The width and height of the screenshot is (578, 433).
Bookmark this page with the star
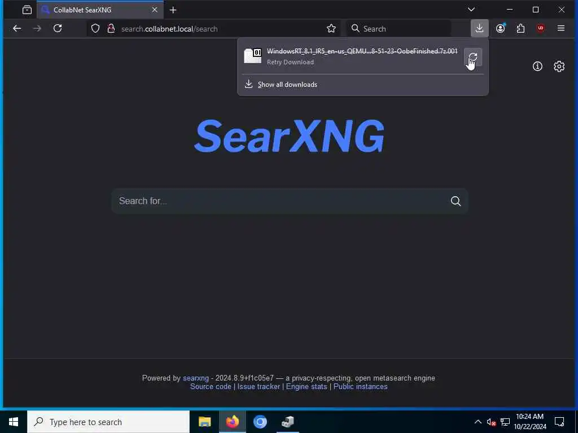point(331,28)
